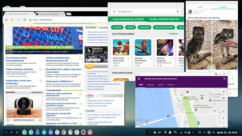Click the Google Play search field

[146, 11]
